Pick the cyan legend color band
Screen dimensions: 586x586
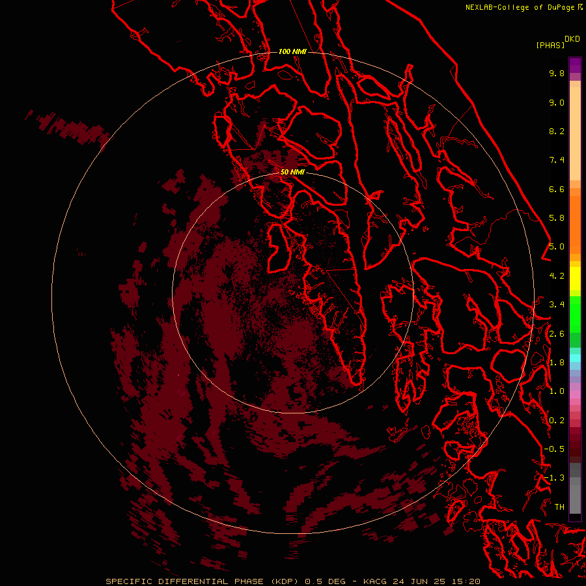[x=575, y=358]
